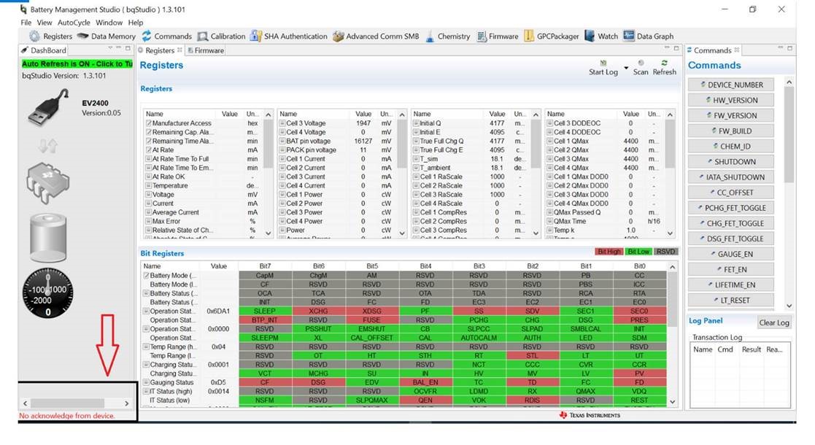
Task: Send the CHEM_ID command
Action: (730, 146)
